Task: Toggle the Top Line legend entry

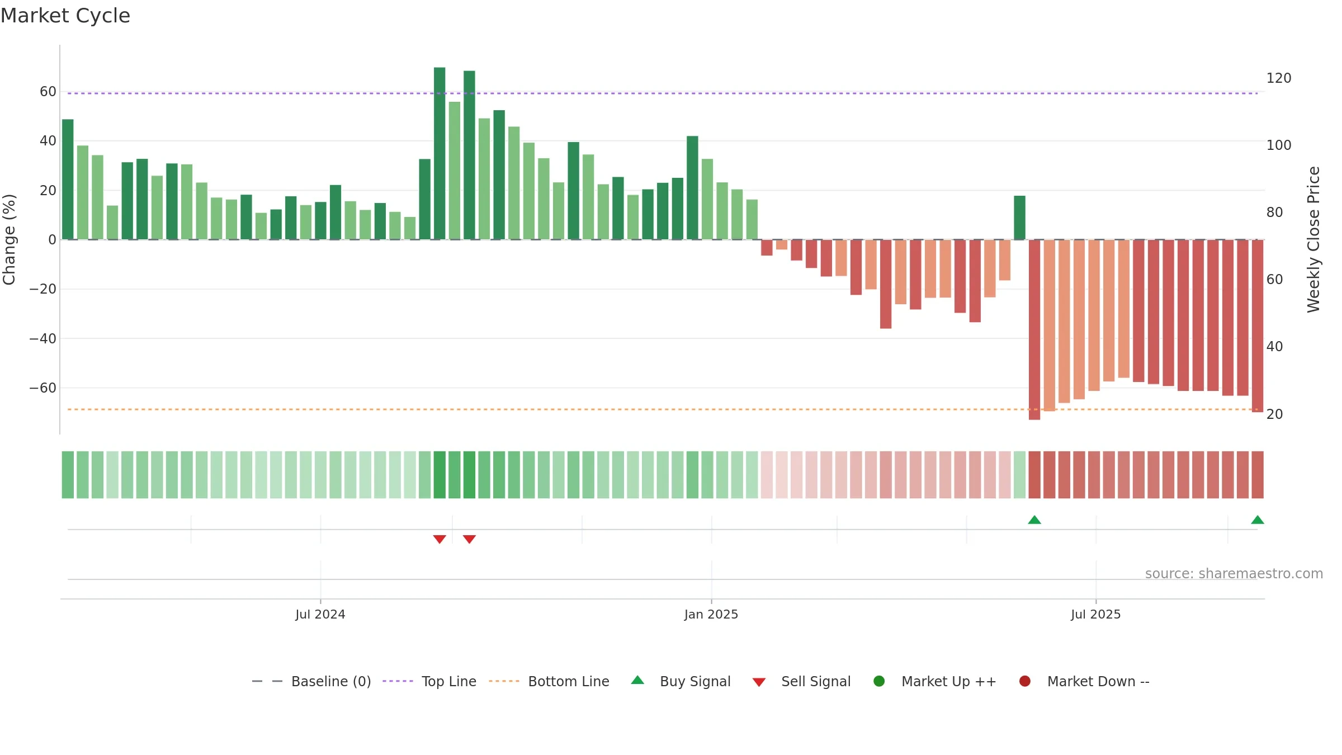Action: (x=429, y=681)
